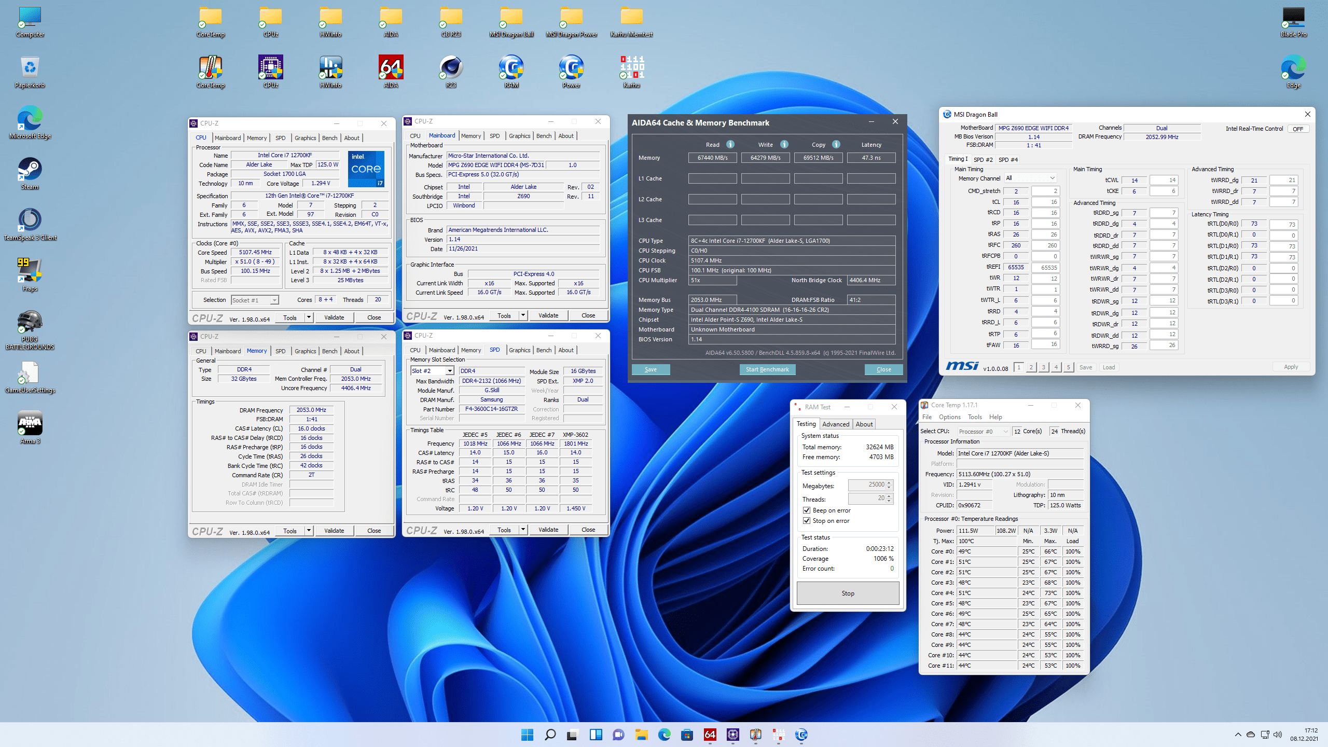
Task: Launch Cinebench R23 desktop icon
Action: (451, 68)
